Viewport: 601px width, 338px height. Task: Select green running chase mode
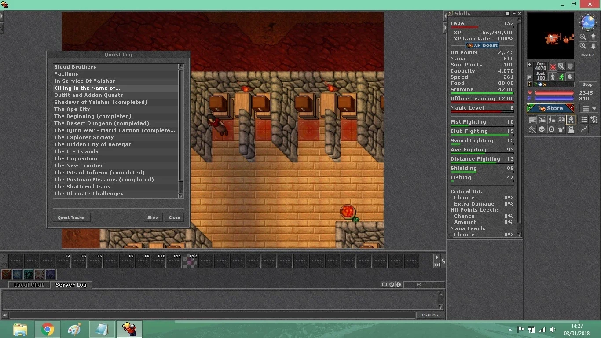tap(561, 77)
